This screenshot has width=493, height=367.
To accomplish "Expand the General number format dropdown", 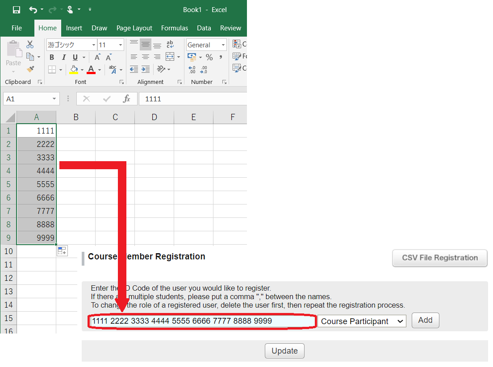I will tap(223, 45).
